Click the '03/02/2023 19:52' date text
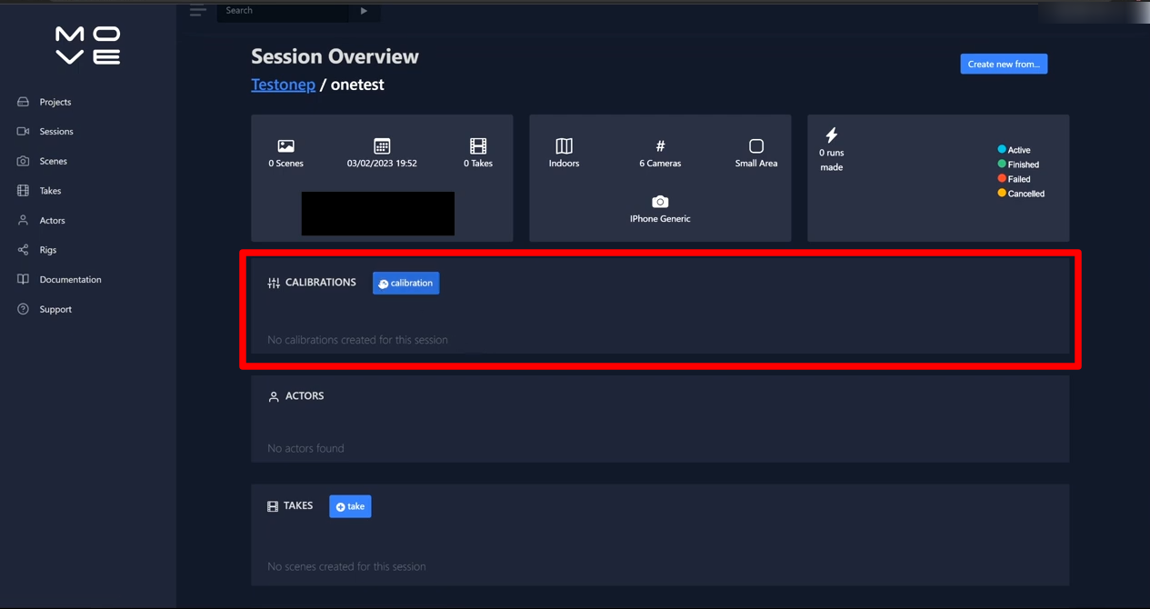Viewport: 1150px width, 609px height. pos(382,164)
